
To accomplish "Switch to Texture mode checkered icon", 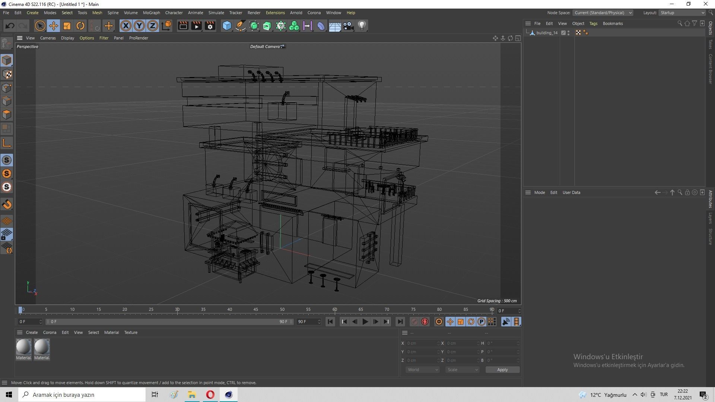I will 7,74.
